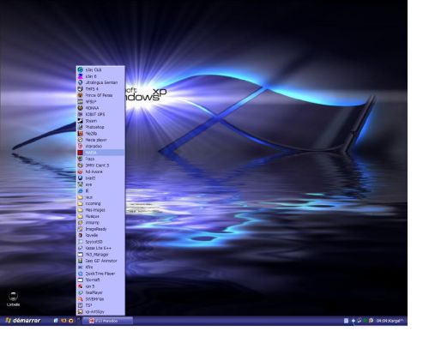Screen dimensions: 429x343
Task: Open the Musique folder entry
Action: click(100, 216)
